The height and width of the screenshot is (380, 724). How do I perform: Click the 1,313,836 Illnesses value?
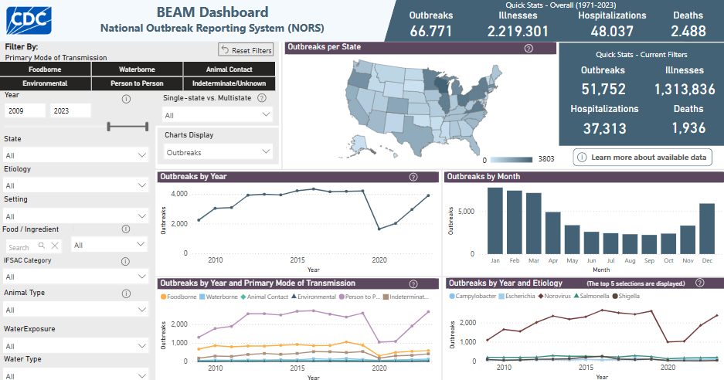(685, 89)
